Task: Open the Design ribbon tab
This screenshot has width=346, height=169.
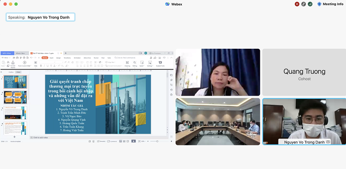Action: [58, 58]
